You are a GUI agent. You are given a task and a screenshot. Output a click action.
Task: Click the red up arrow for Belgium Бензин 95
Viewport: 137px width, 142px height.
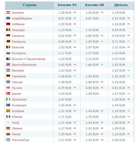75,47
